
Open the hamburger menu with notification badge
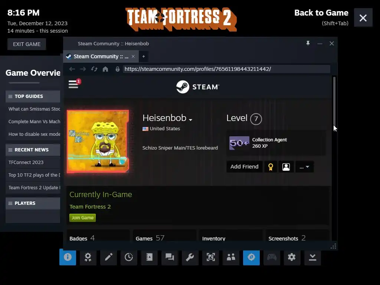pos(73,84)
